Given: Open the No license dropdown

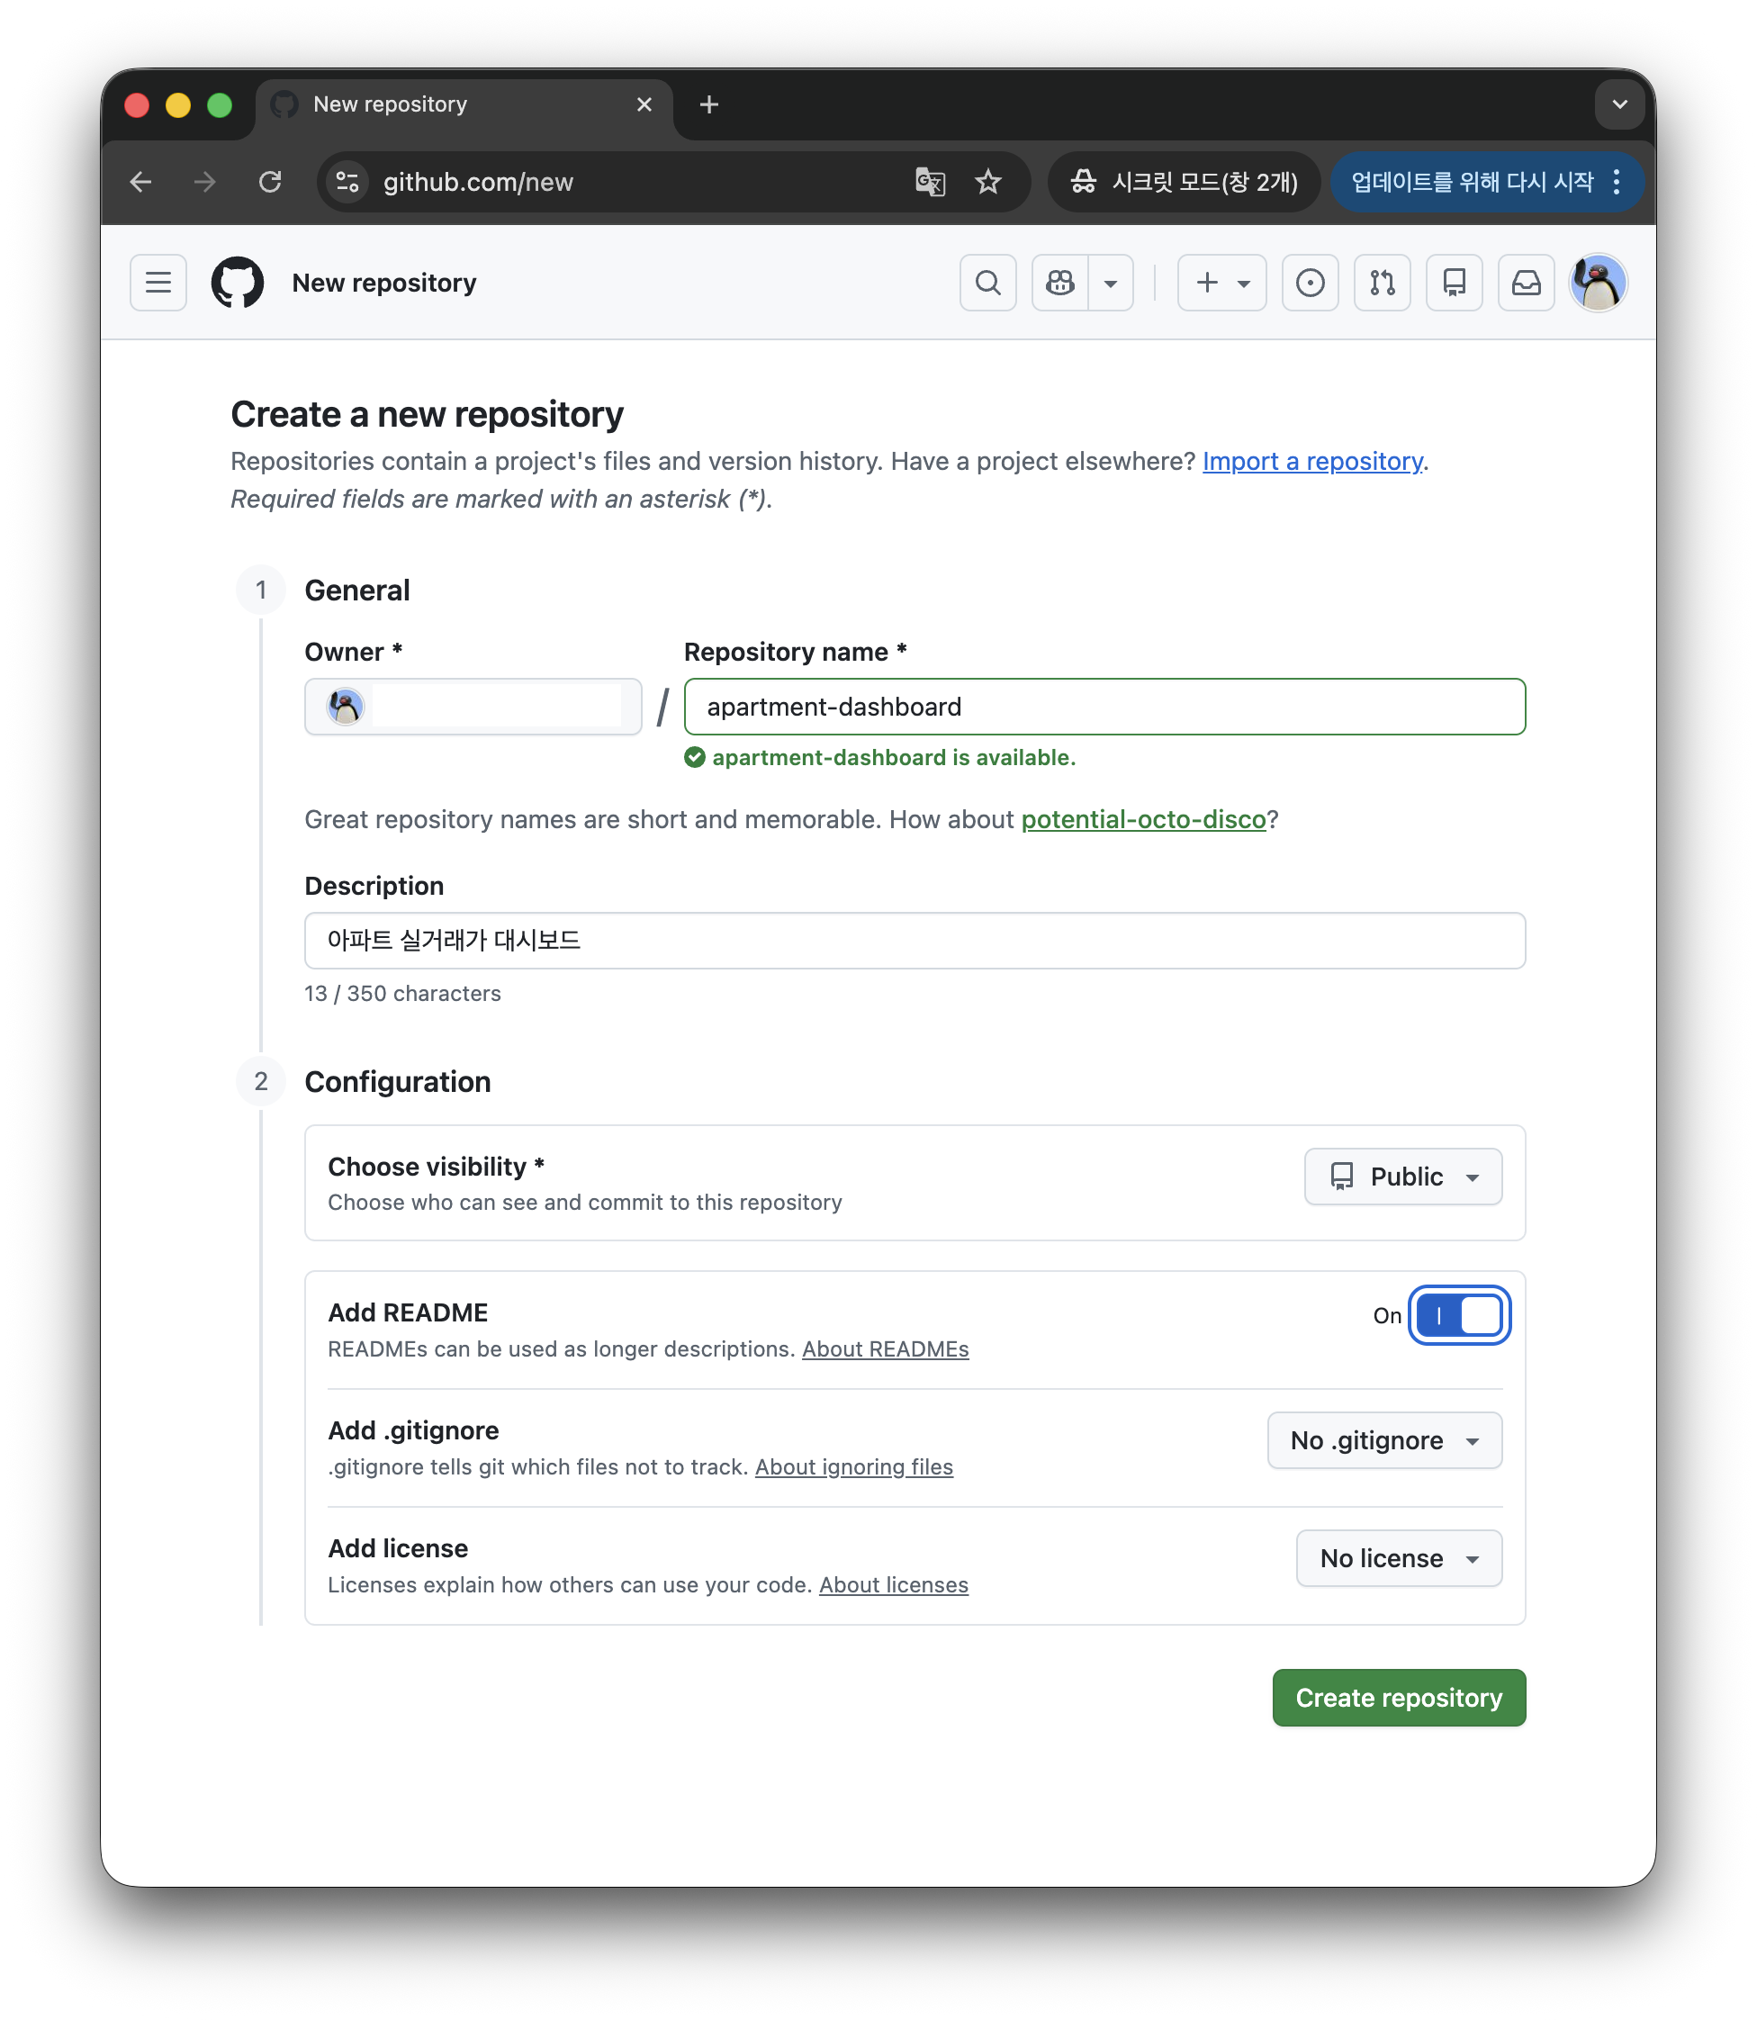Looking at the screenshot, I should point(1398,1557).
